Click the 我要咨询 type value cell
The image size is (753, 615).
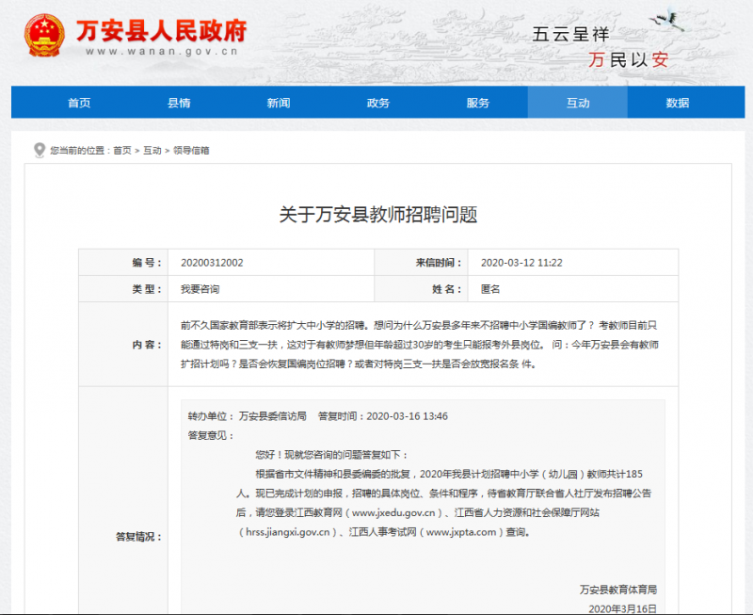pyautogui.click(x=200, y=289)
